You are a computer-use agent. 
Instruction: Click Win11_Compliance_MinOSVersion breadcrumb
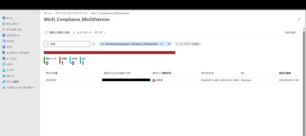(x=110, y=13)
